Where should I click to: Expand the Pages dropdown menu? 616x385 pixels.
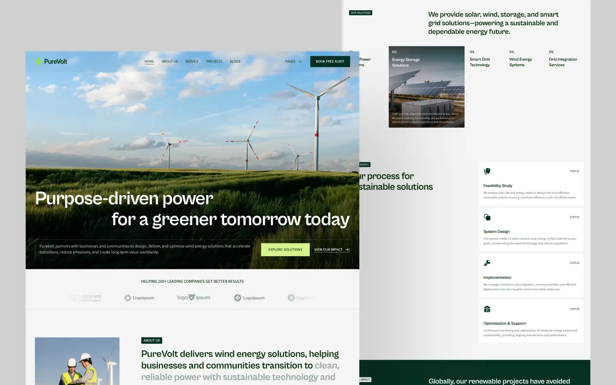point(293,62)
